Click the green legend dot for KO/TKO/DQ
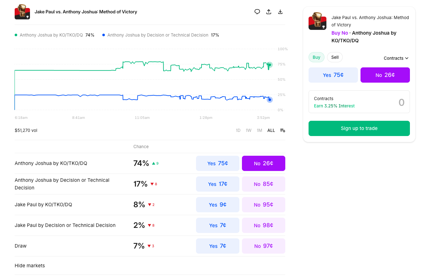 [x=16, y=35]
